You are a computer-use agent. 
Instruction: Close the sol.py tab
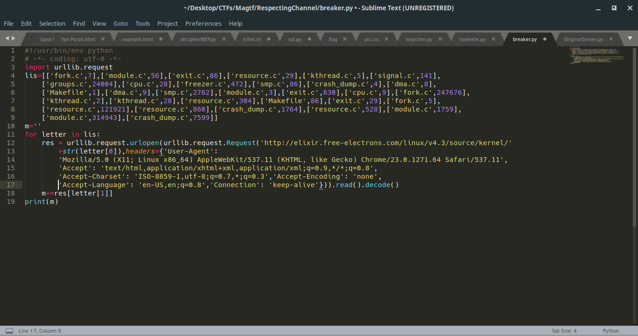(x=310, y=39)
